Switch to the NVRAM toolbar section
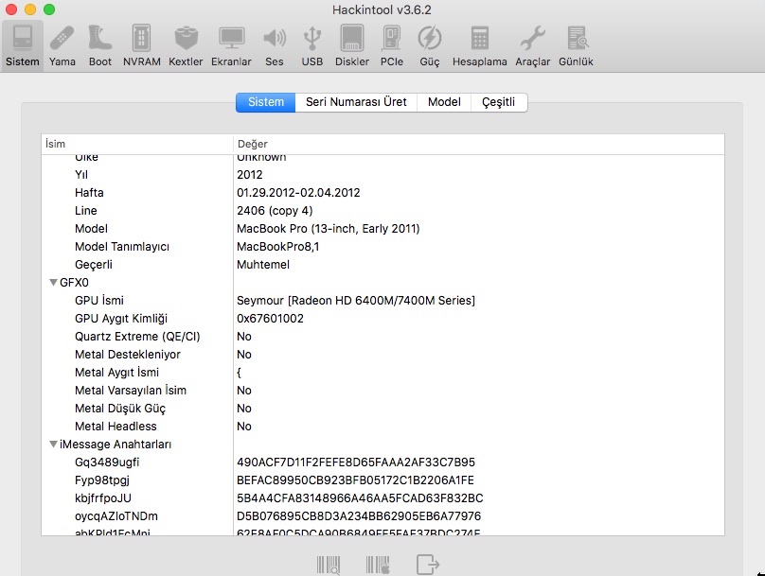Screen dimensions: 765x576 [142, 45]
